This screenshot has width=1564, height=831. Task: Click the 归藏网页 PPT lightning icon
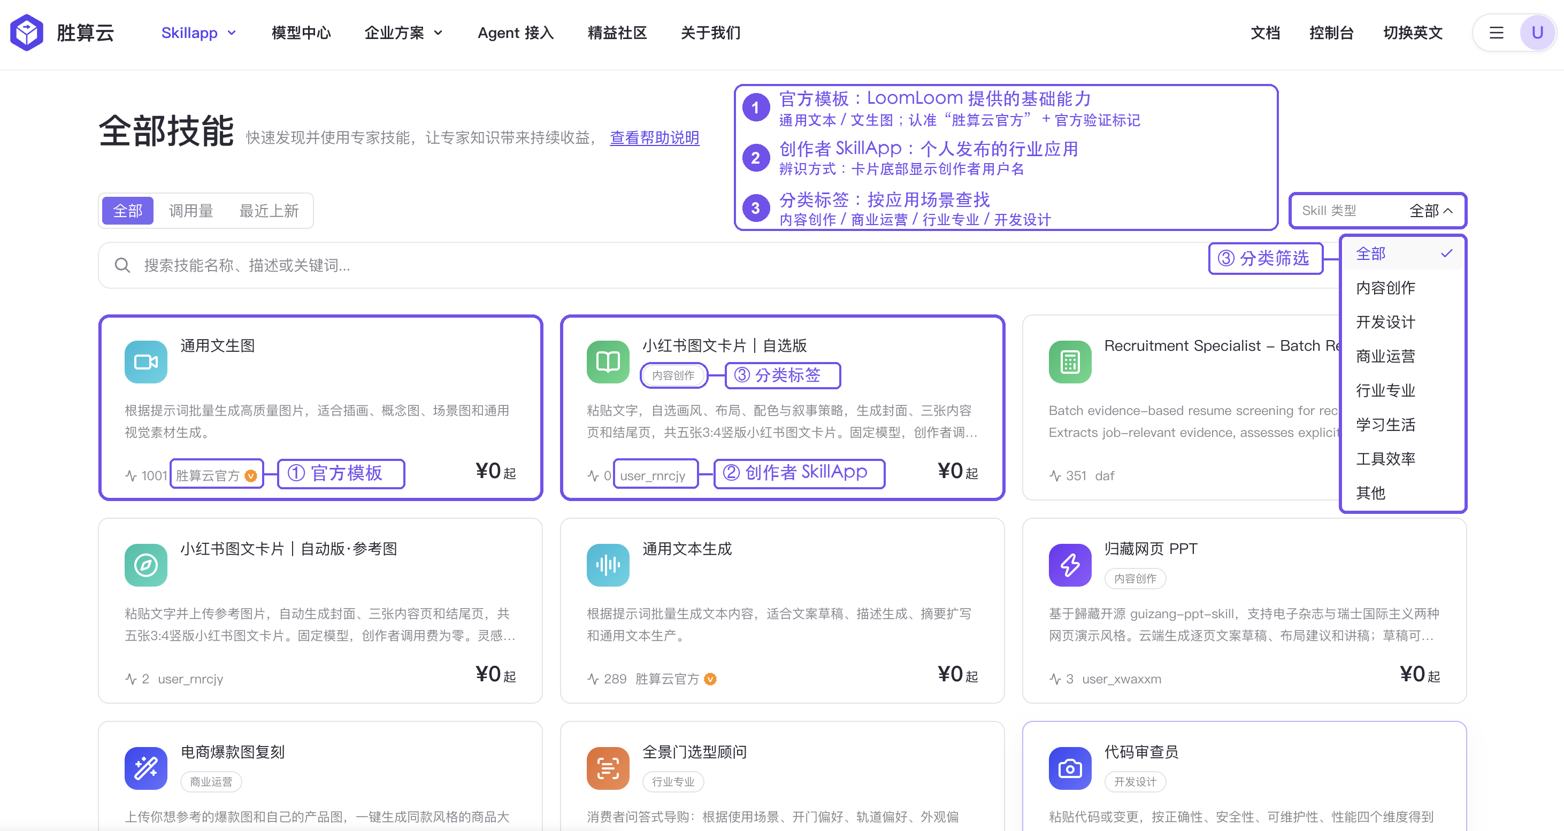click(1070, 565)
